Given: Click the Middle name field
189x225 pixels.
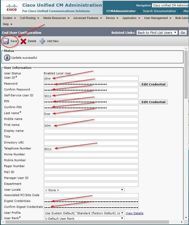Looking at the screenshot, I should (x=91, y=120).
